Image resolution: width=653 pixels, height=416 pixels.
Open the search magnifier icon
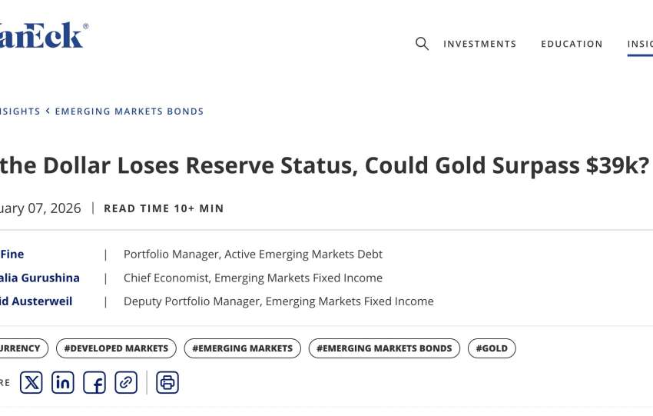pyautogui.click(x=422, y=44)
